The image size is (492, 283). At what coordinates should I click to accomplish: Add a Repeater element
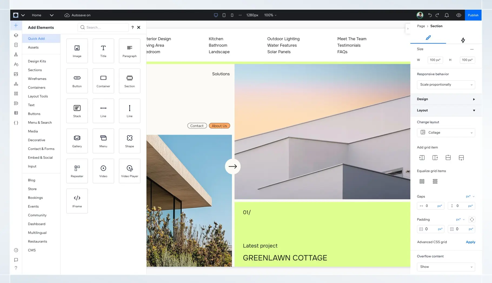(77, 171)
